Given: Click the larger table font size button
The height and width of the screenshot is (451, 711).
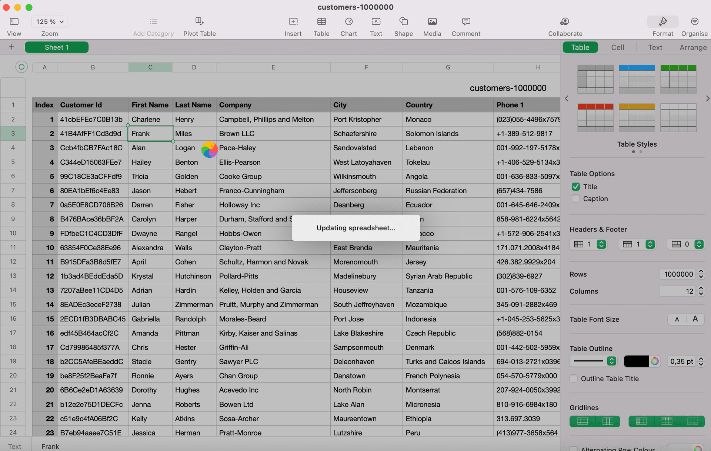Looking at the screenshot, I should (x=695, y=319).
